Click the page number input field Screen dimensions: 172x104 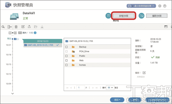point(81,88)
